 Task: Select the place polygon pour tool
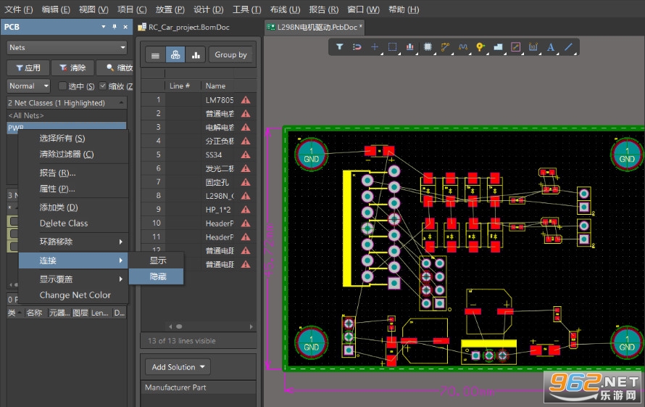coord(498,47)
